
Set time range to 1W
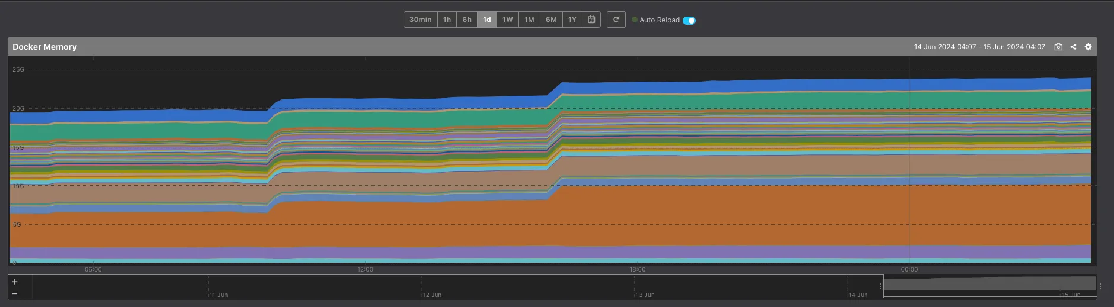click(x=507, y=20)
